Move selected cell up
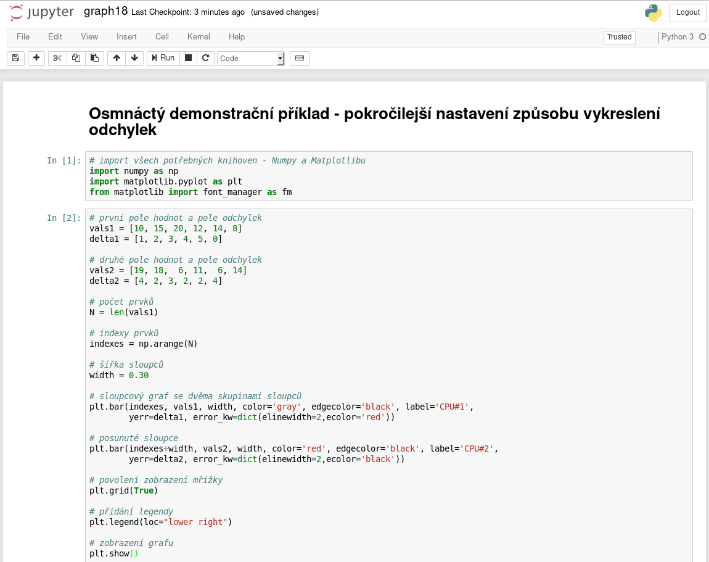709x562 pixels. coord(117,58)
